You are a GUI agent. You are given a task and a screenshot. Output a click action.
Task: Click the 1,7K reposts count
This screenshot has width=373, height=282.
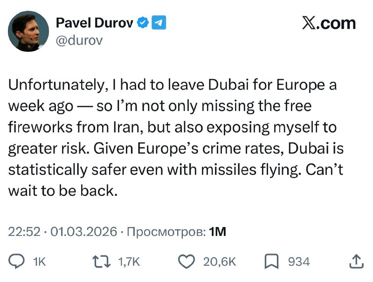pos(129,262)
